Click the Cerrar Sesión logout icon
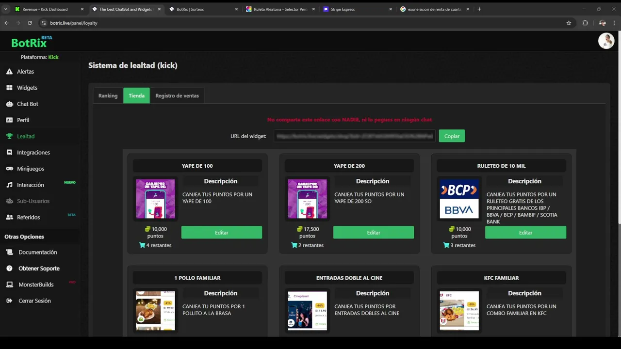 pyautogui.click(x=9, y=301)
